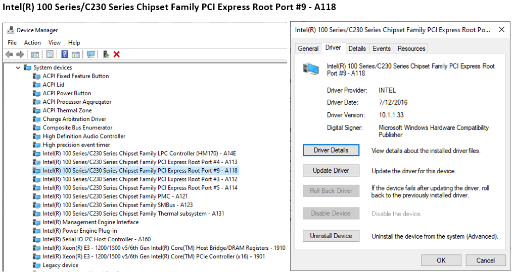The image size is (512, 272).
Task: Close the properties dialog with the X
Action: tap(501, 30)
